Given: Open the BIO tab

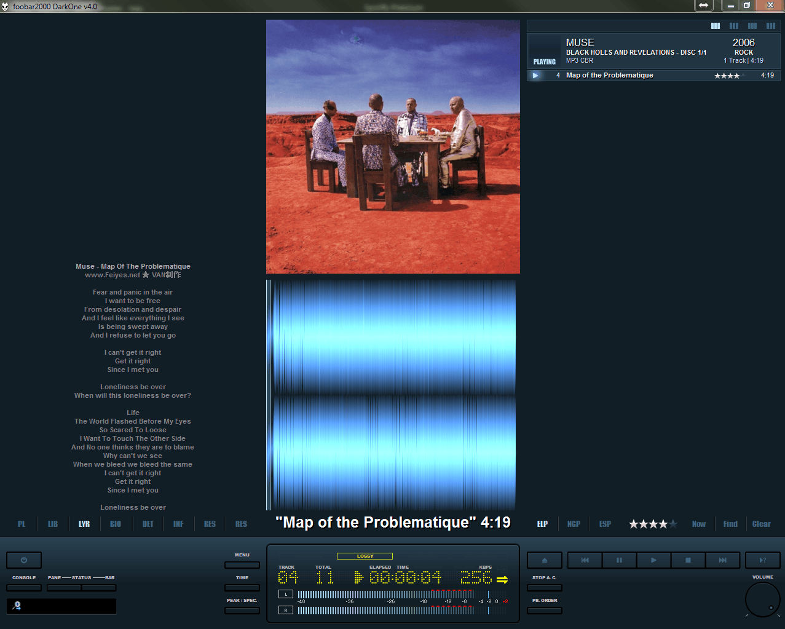Looking at the screenshot, I should pyautogui.click(x=116, y=524).
